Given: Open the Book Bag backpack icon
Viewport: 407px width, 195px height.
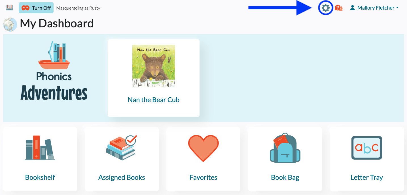Looking at the screenshot, I should coord(285,148).
